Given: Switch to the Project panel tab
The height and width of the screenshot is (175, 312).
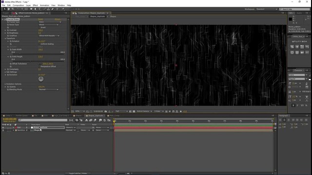Looking at the screenshot, I should 6,13.
